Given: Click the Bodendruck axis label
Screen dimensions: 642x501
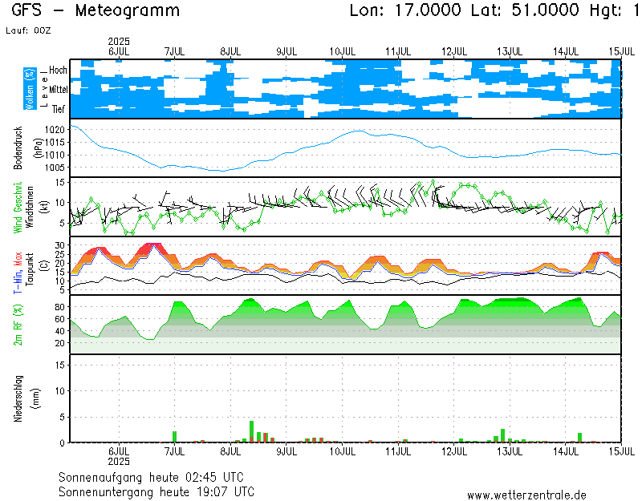Looking at the screenshot, I should click(x=18, y=147).
